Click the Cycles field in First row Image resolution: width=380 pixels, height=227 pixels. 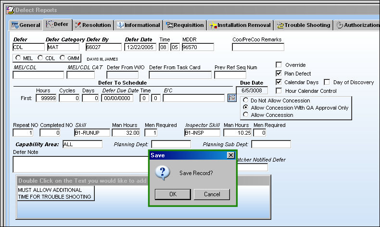(69, 98)
